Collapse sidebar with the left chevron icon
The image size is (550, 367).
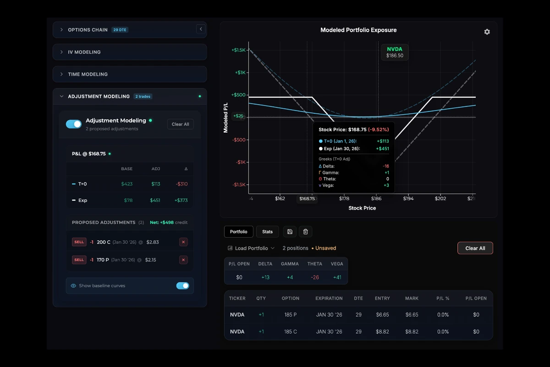coord(201,29)
